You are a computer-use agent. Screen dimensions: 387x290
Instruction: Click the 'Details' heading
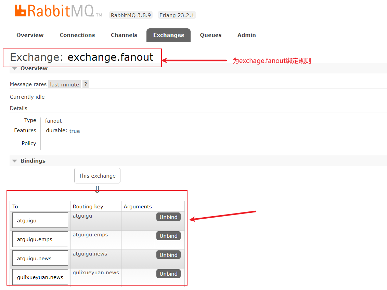18,108
